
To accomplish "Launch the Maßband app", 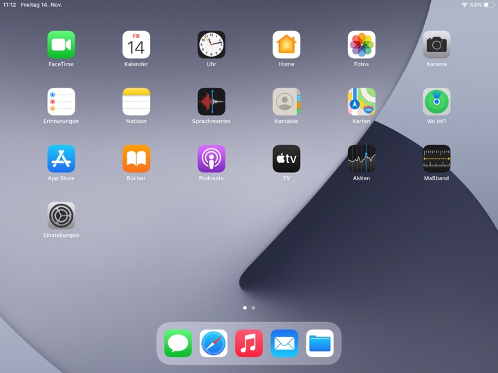I will (436, 159).
